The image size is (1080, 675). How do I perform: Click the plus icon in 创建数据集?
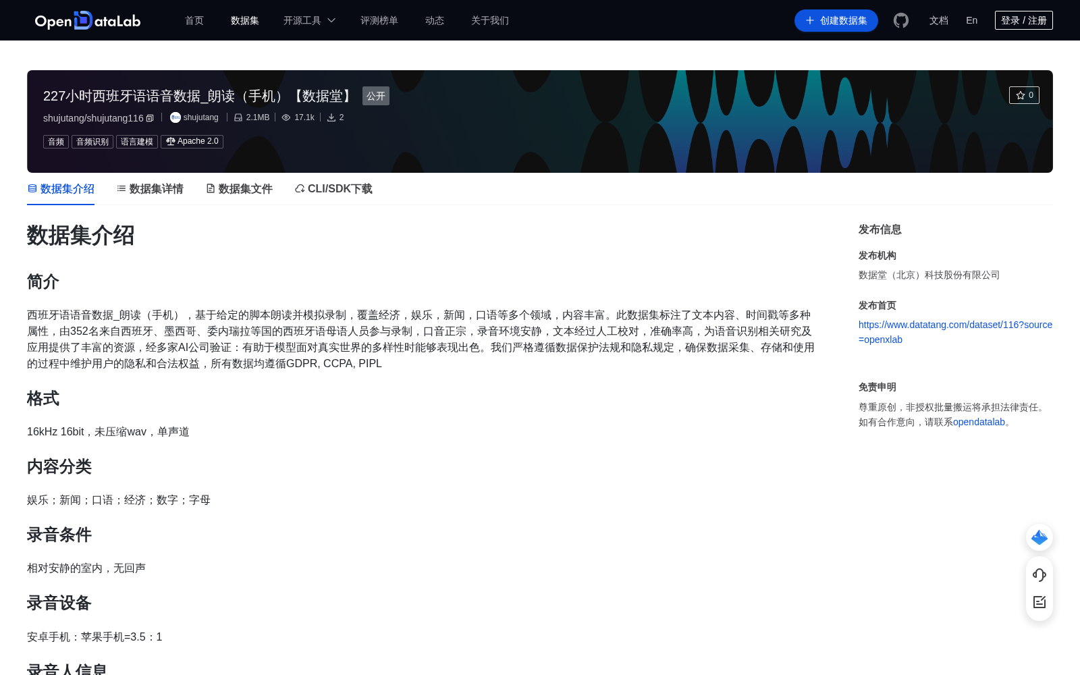[810, 21]
